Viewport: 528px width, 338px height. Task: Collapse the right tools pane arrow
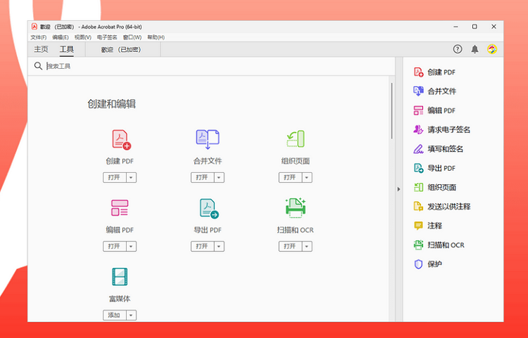coord(398,189)
